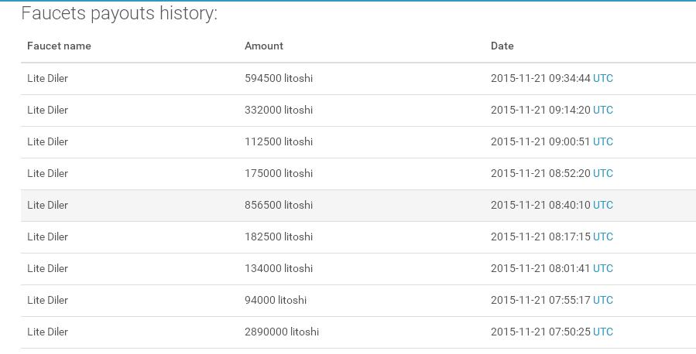
Task: Open UTC link beside 08:17:15 timestamp
Action: tap(603, 237)
